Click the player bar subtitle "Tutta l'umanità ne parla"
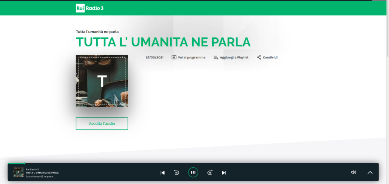389x184 pixels. [39, 176]
